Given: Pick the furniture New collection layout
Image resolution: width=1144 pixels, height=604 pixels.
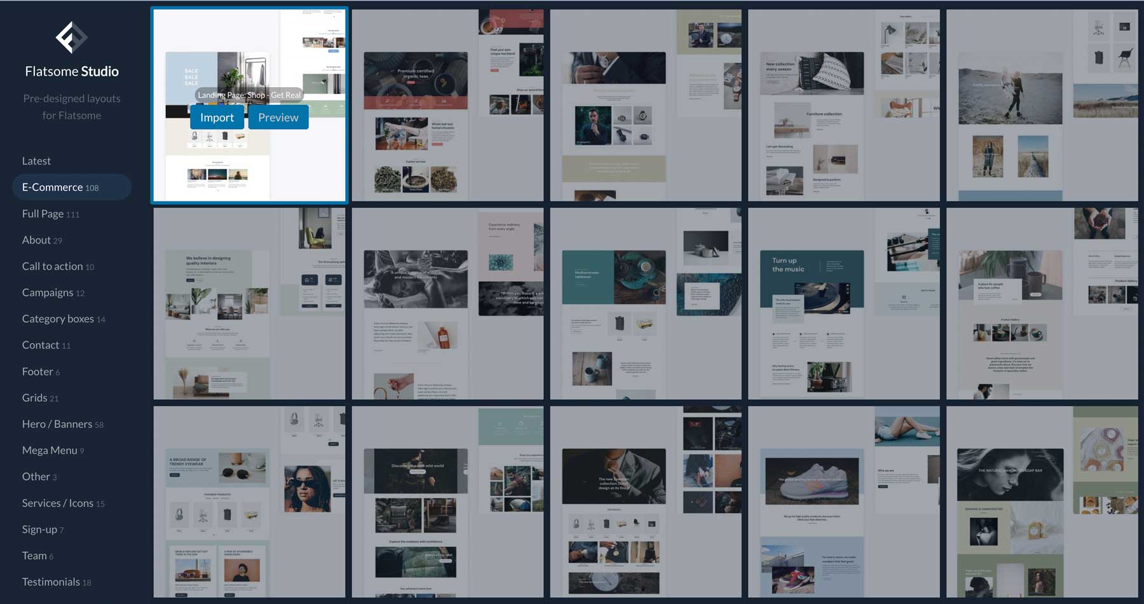Looking at the screenshot, I should coord(843,105).
